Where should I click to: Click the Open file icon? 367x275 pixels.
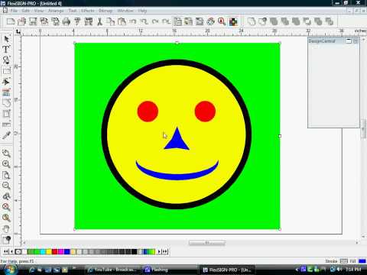pyautogui.click(x=22, y=21)
